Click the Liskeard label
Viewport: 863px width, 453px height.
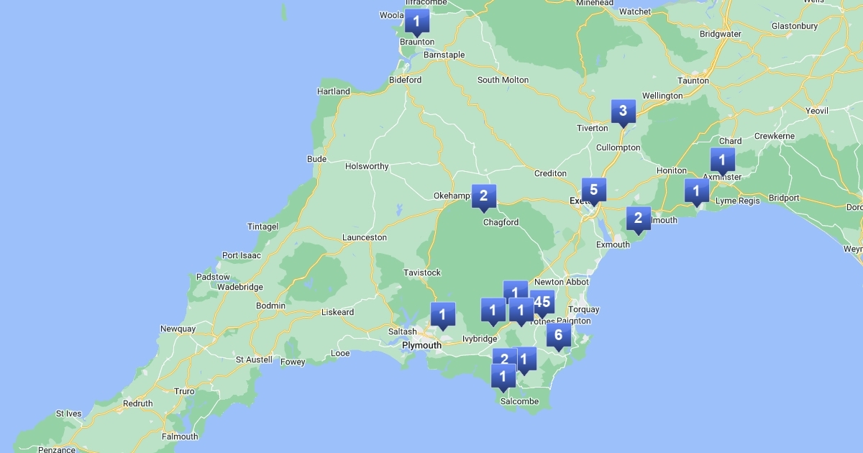(337, 312)
